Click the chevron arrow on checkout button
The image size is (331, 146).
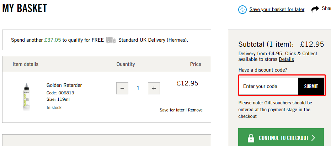pos(313,138)
